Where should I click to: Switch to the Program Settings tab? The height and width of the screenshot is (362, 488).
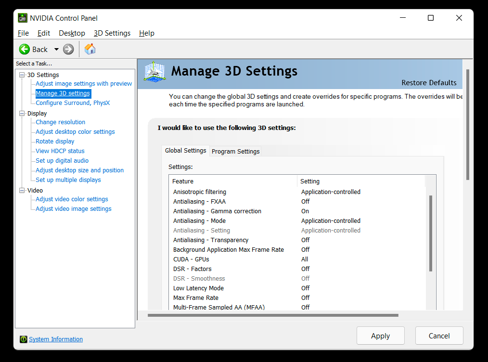pyautogui.click(x=236, y=151)
